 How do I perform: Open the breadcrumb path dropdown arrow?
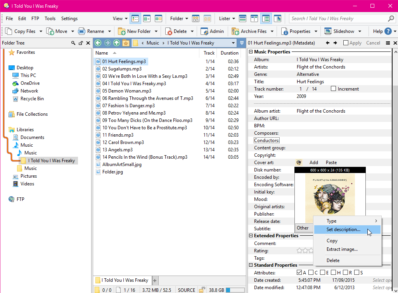click(232, 43)
